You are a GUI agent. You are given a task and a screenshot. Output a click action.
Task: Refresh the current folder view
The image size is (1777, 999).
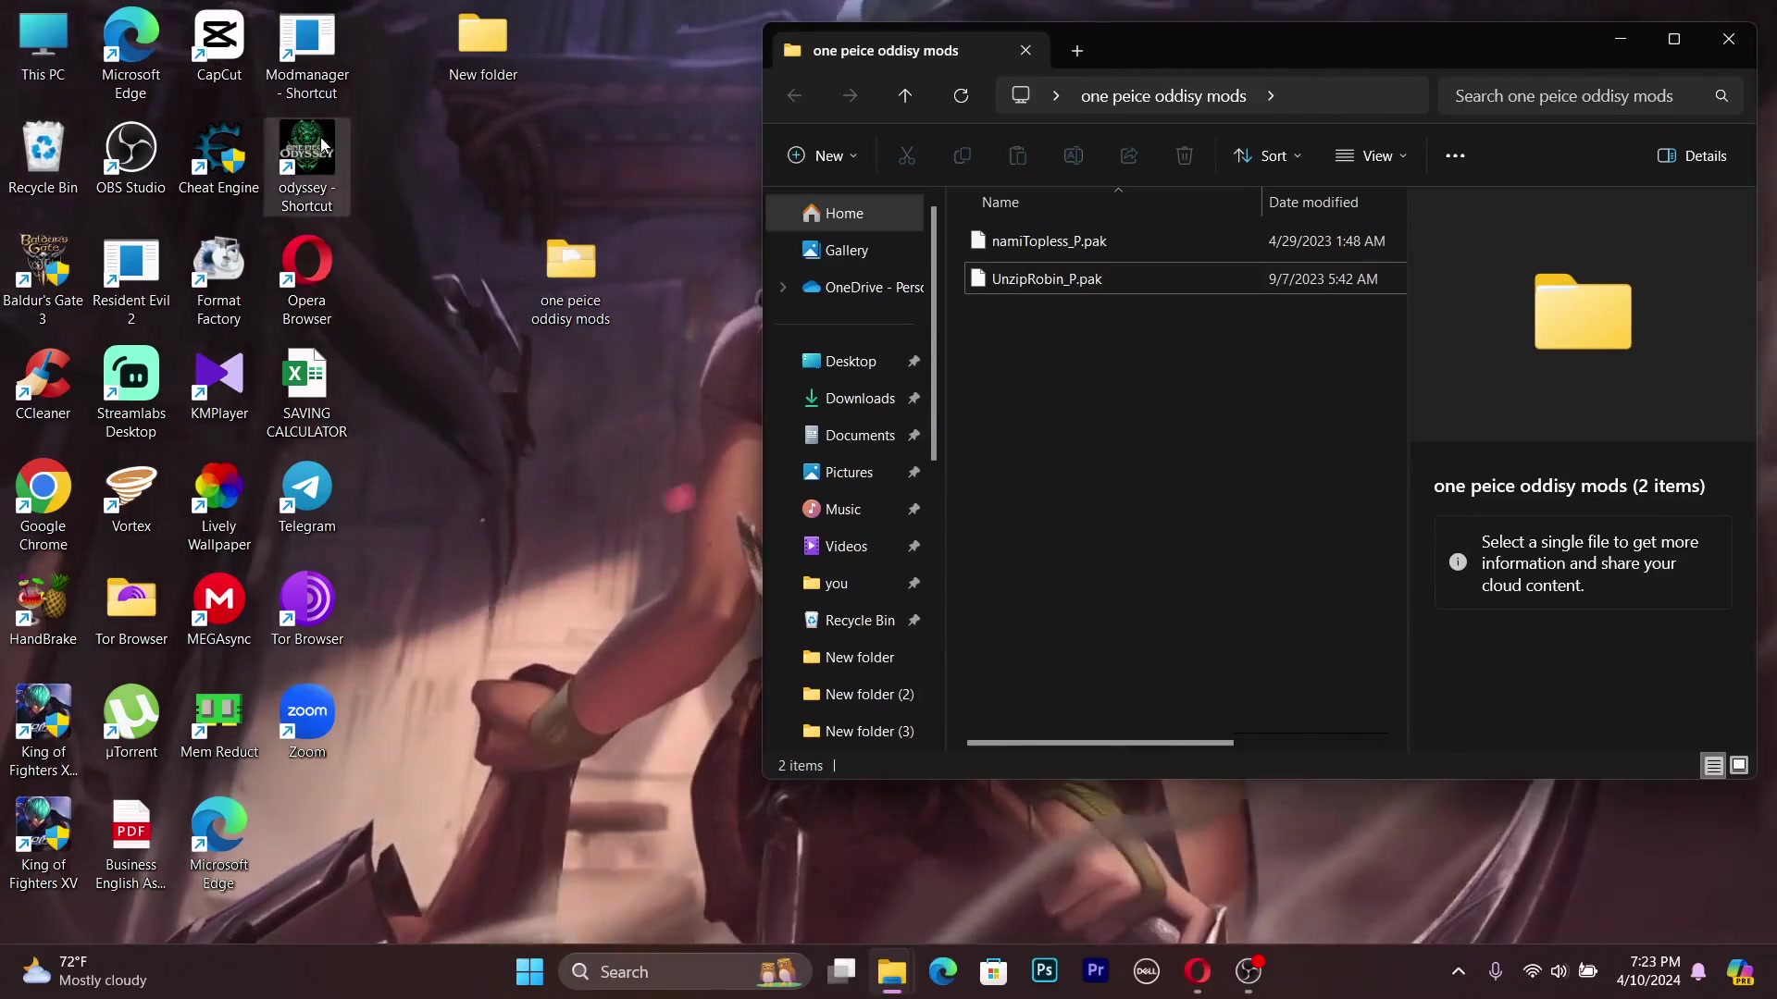point(962,95)
